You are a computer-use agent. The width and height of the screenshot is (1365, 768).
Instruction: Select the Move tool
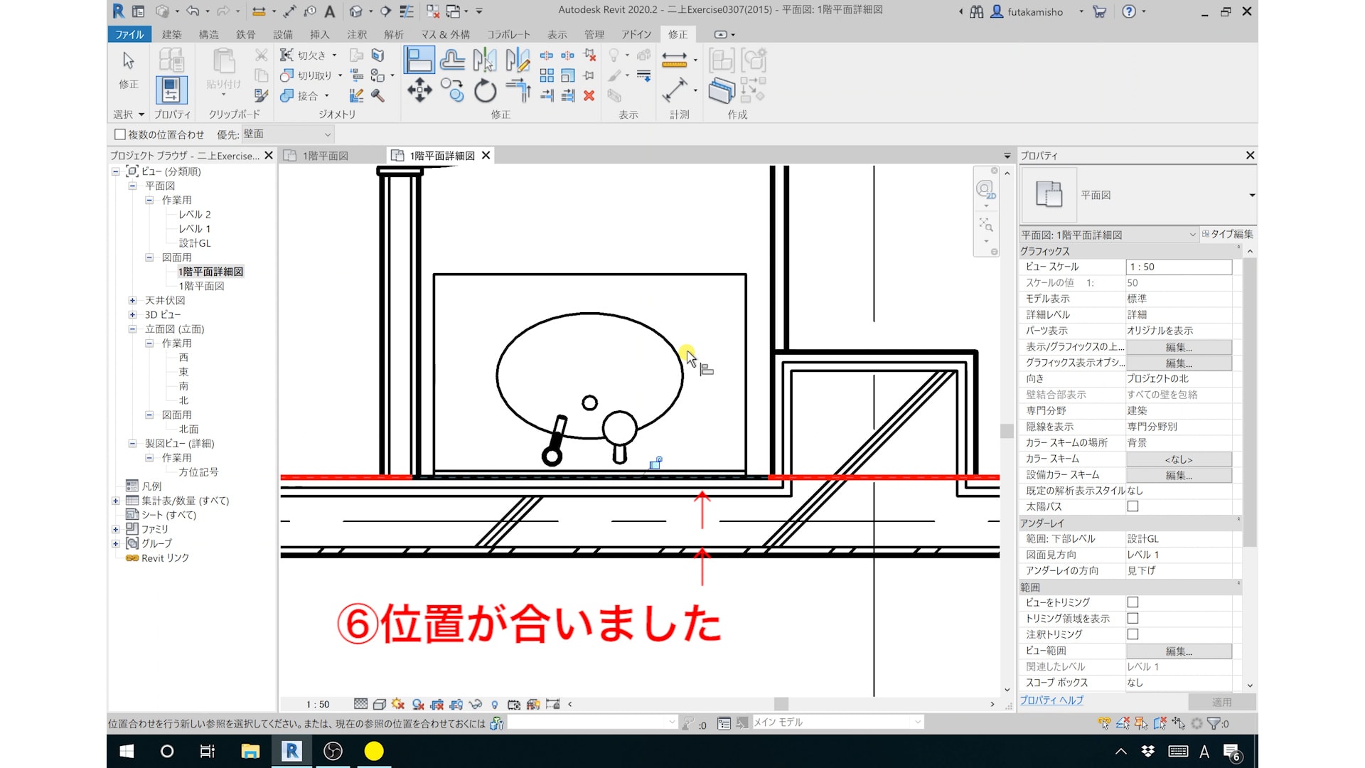[419, 90]
